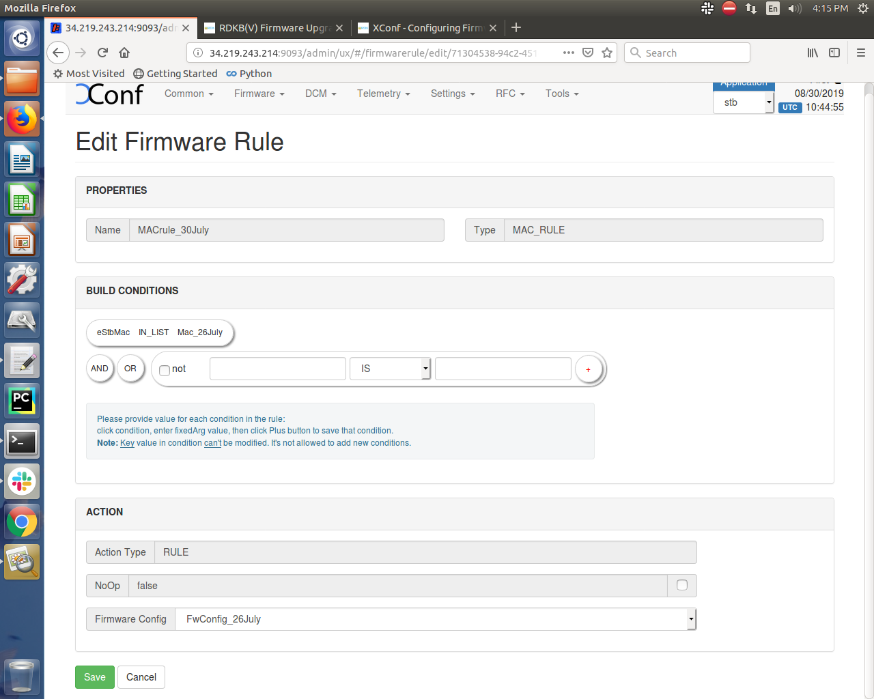Image resolution: width=874 pixels, height=699 pixels.
Task: Select the OR condition operator
Action: pos(130,369)
